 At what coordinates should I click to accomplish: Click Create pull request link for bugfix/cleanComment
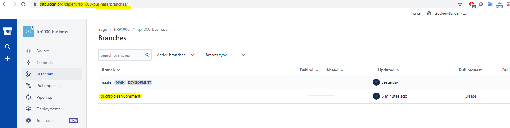point(470,96)
